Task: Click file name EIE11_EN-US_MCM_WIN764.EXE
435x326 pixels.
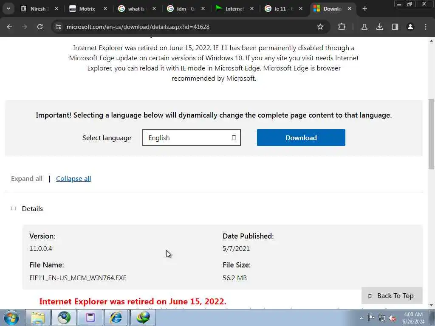Action: point(78,278)
